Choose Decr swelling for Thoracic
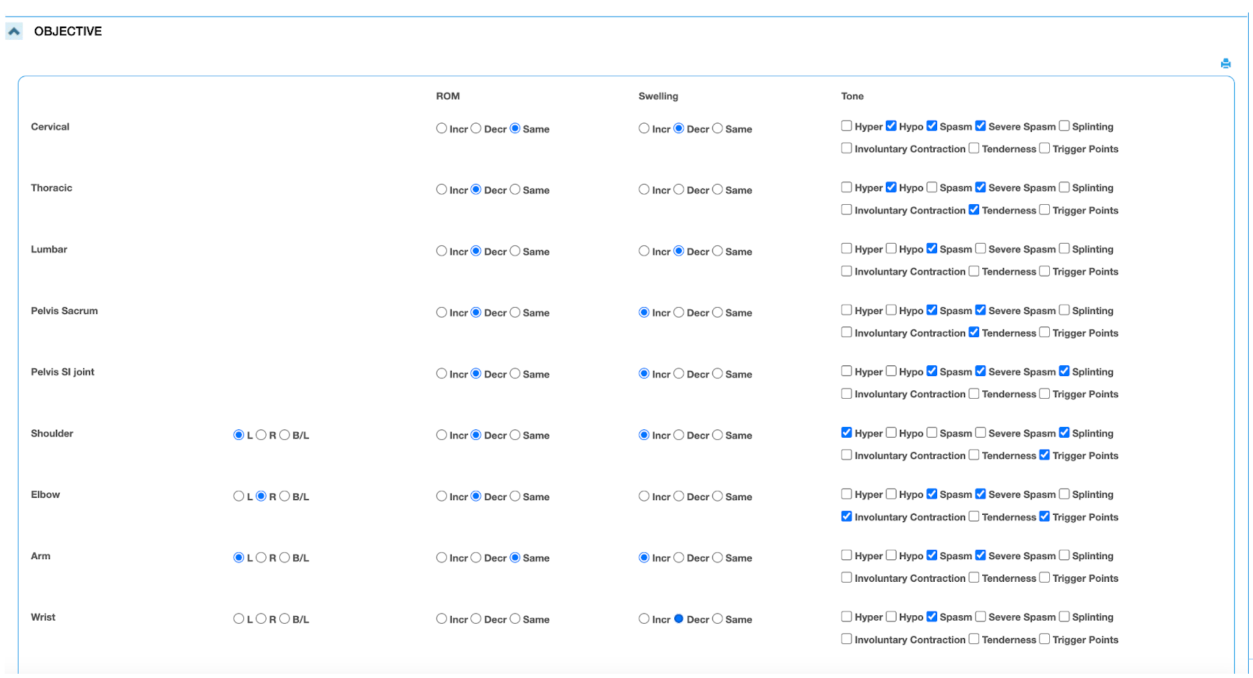 click(x=678, y=189)
